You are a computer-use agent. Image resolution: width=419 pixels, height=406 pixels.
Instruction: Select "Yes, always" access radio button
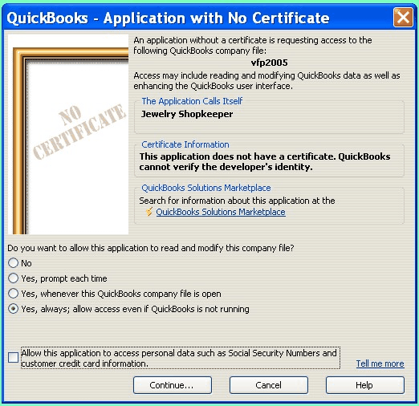[x=13, y=309]
